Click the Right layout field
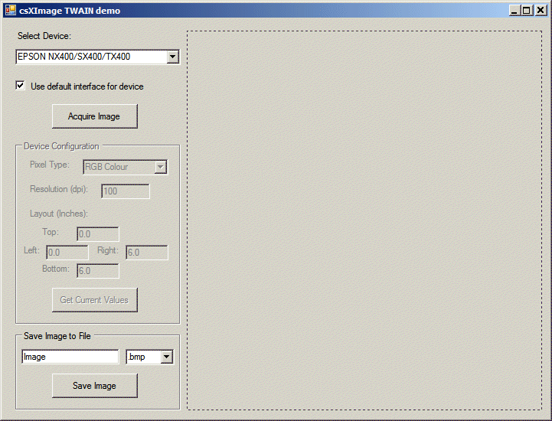Screen dimensions: 552x421 point(147,253)
